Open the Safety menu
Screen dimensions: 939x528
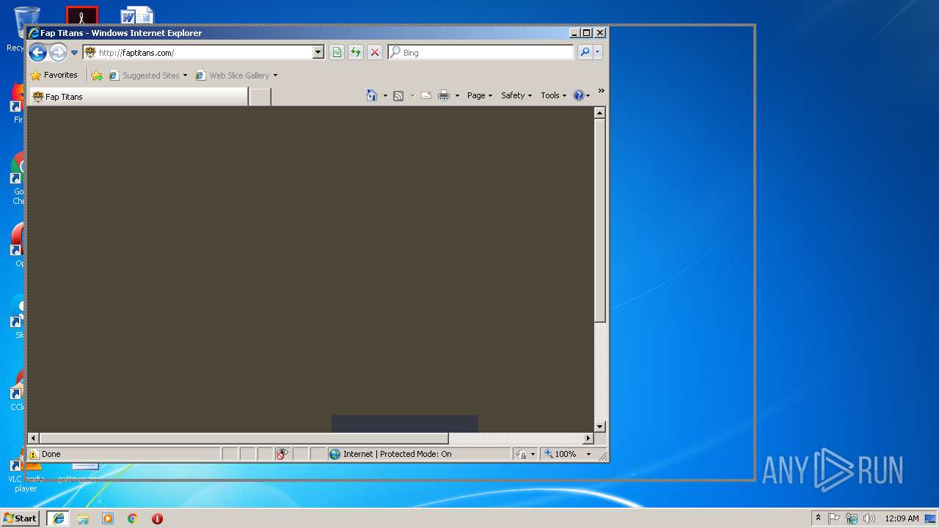[516, 95]
